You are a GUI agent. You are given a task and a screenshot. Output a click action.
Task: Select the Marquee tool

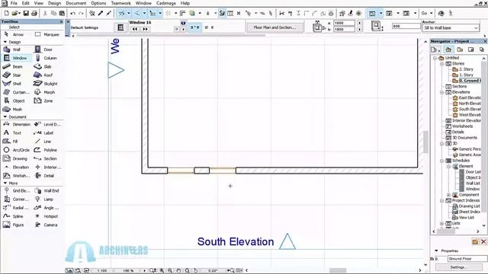coord(47,34)
